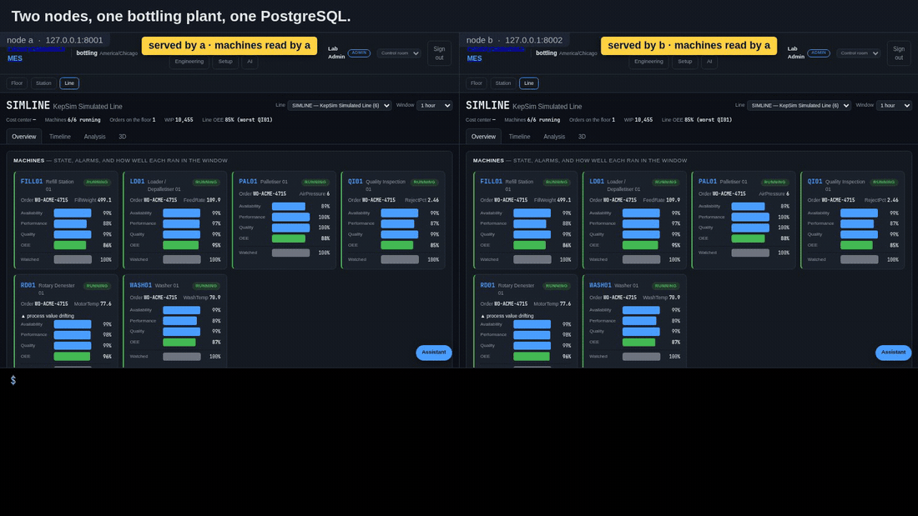
Task: Open LD01 machine link in node b
Action: 597,182
